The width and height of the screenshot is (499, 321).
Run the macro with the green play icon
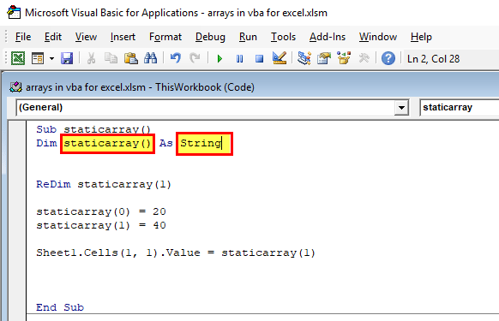click(219, 59)
